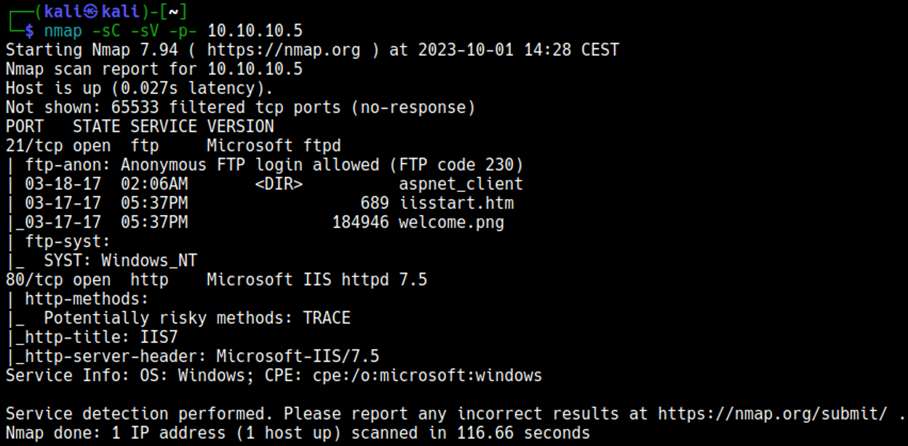The width and height of the screenshot is (908, 446).
Task: Click the Microsoft IIS httpd 7.5 text
Action: coord(316,280)
